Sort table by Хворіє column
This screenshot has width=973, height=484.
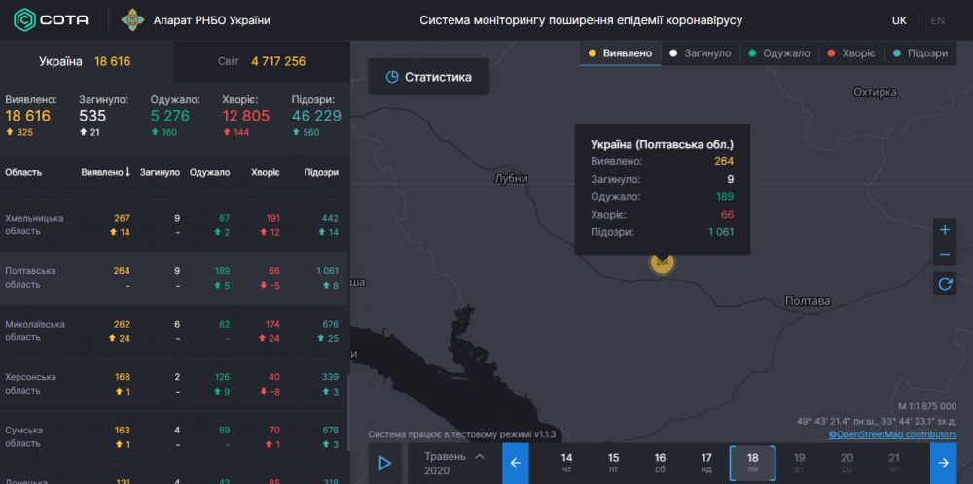point(265,172)
